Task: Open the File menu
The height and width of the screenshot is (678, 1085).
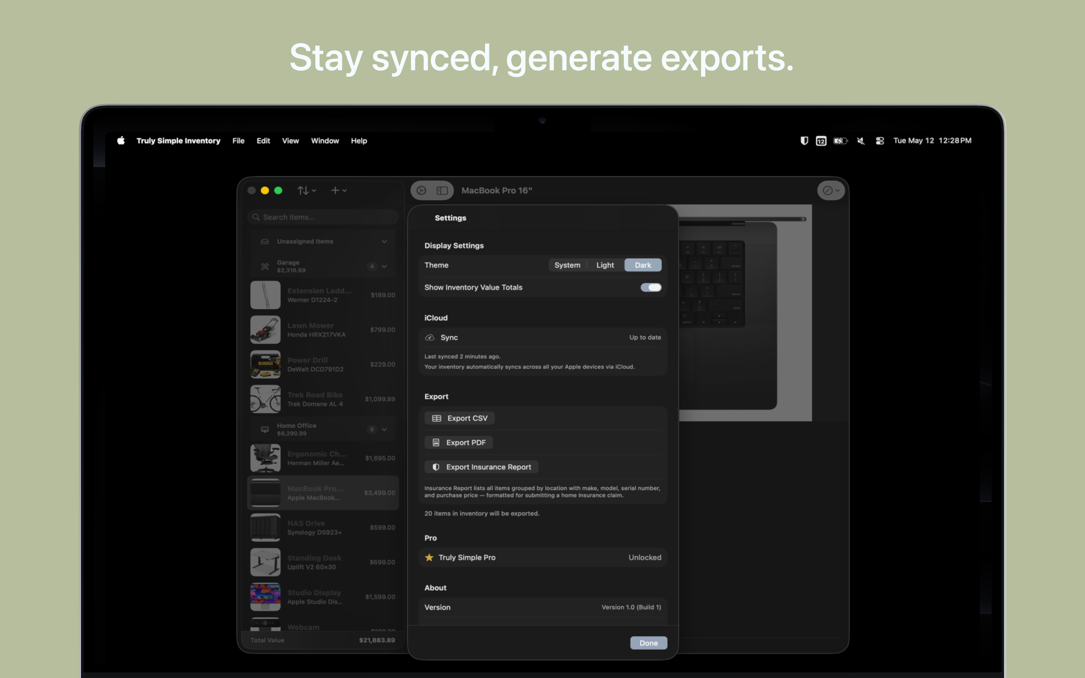Action: coord(238,140)
